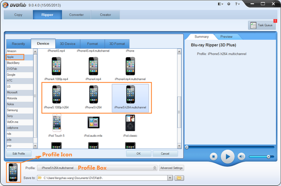The image size is (281, 186).
Task: Select the iPhone4.1080p.mp4 profile icon
Action: click(56, 66)
